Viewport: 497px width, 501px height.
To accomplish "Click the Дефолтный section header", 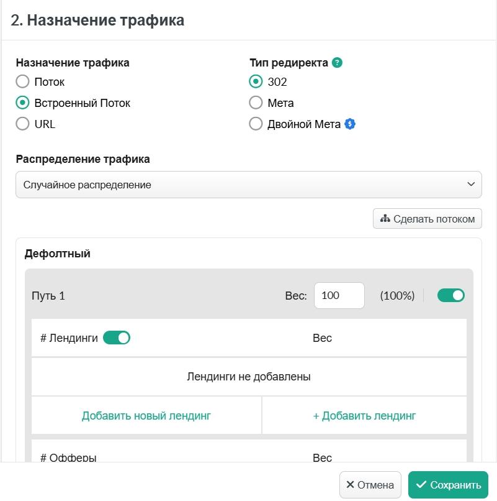I will 58,254.
